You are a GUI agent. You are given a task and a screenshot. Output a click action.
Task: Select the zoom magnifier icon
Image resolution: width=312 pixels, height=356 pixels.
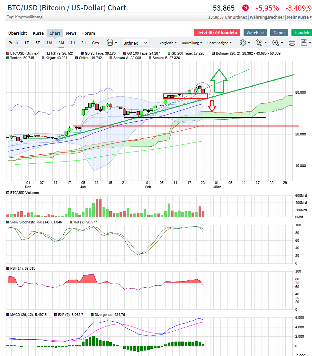coord(275,43)
